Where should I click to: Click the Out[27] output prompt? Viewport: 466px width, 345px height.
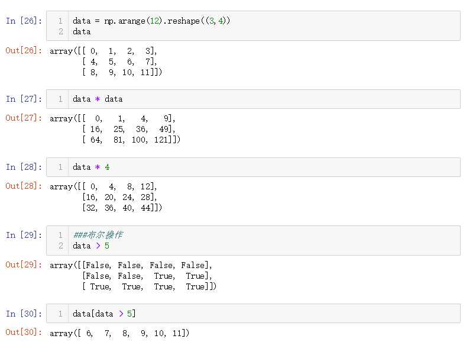[x=24, y=118]
